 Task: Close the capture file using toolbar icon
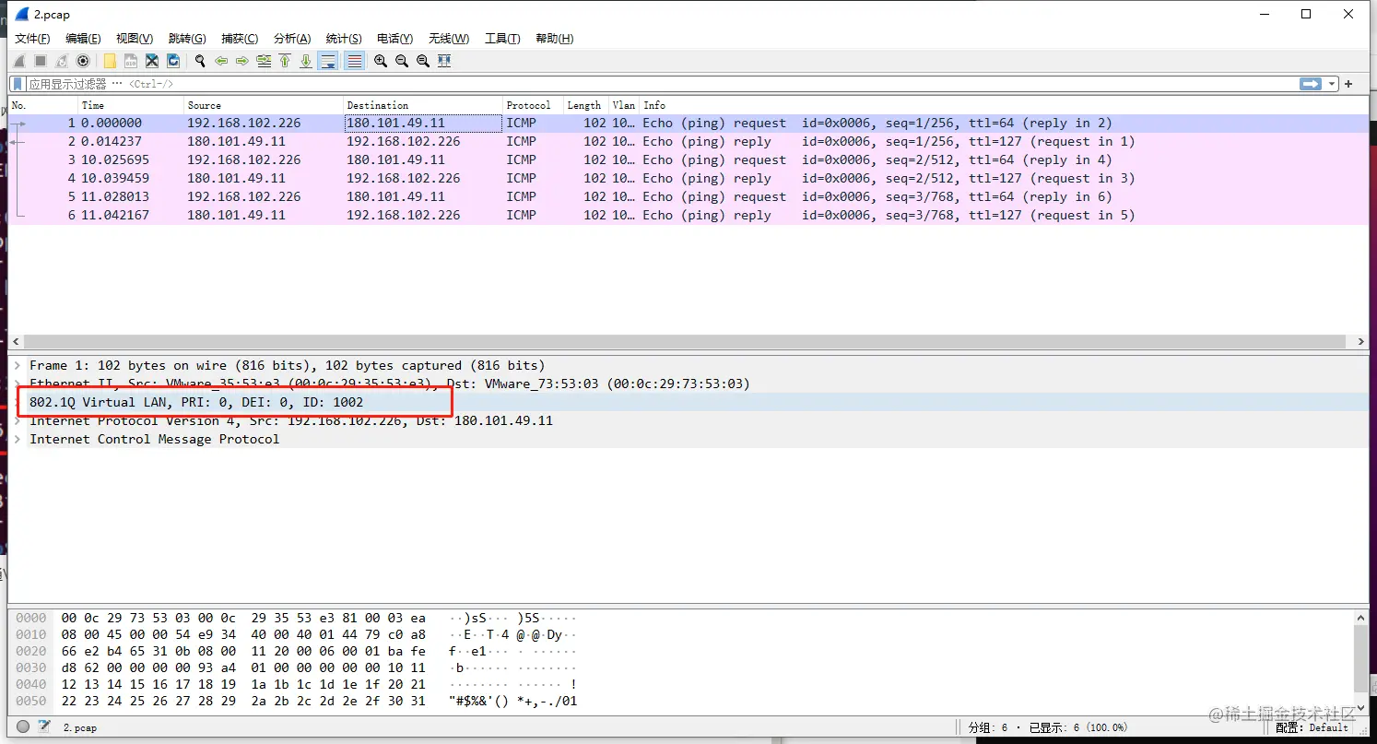coord(152,61)
